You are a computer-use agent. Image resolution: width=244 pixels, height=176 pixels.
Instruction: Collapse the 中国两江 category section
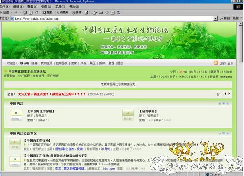(x=220, y=103)
